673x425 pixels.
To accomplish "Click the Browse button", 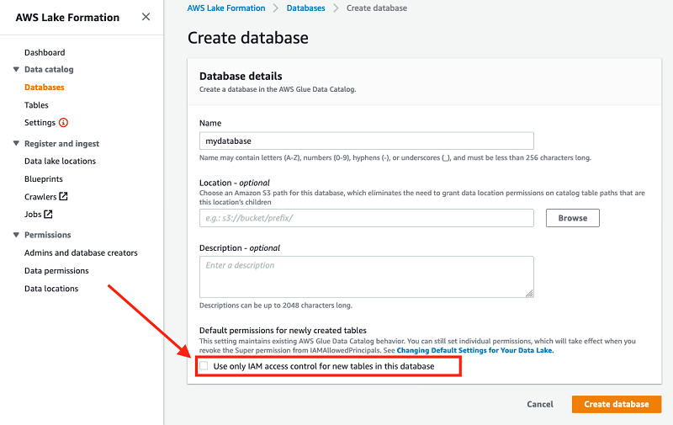I will [x=573, y=218].
